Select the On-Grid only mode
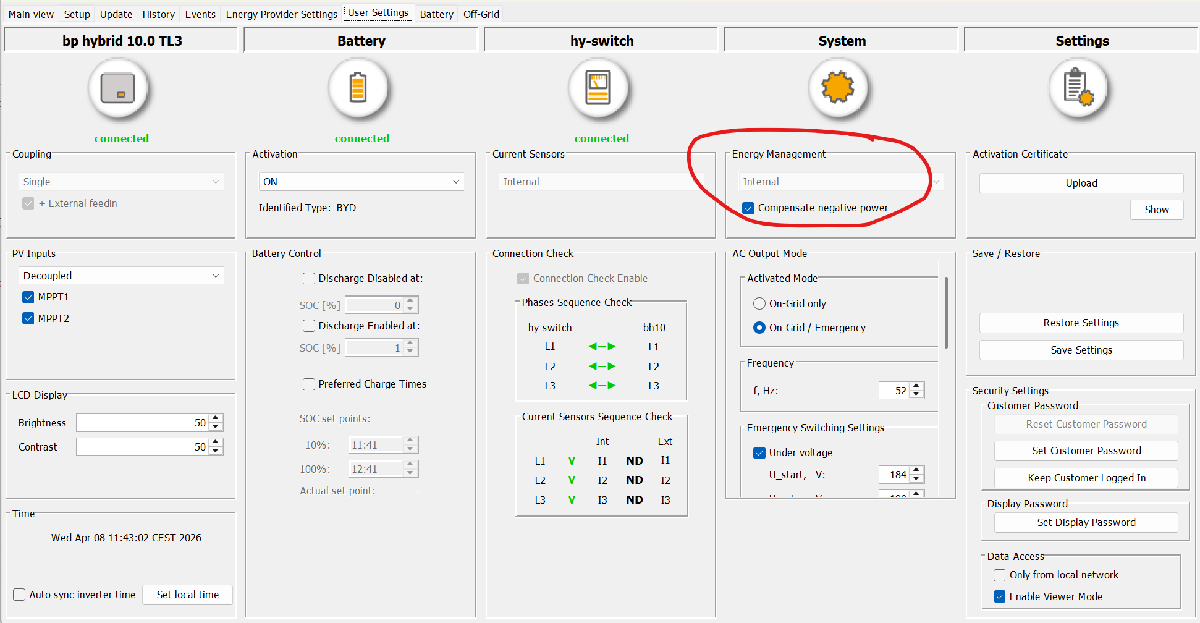Image resolution: width=1200 pixels, height=623 pixels. point(759,303)
